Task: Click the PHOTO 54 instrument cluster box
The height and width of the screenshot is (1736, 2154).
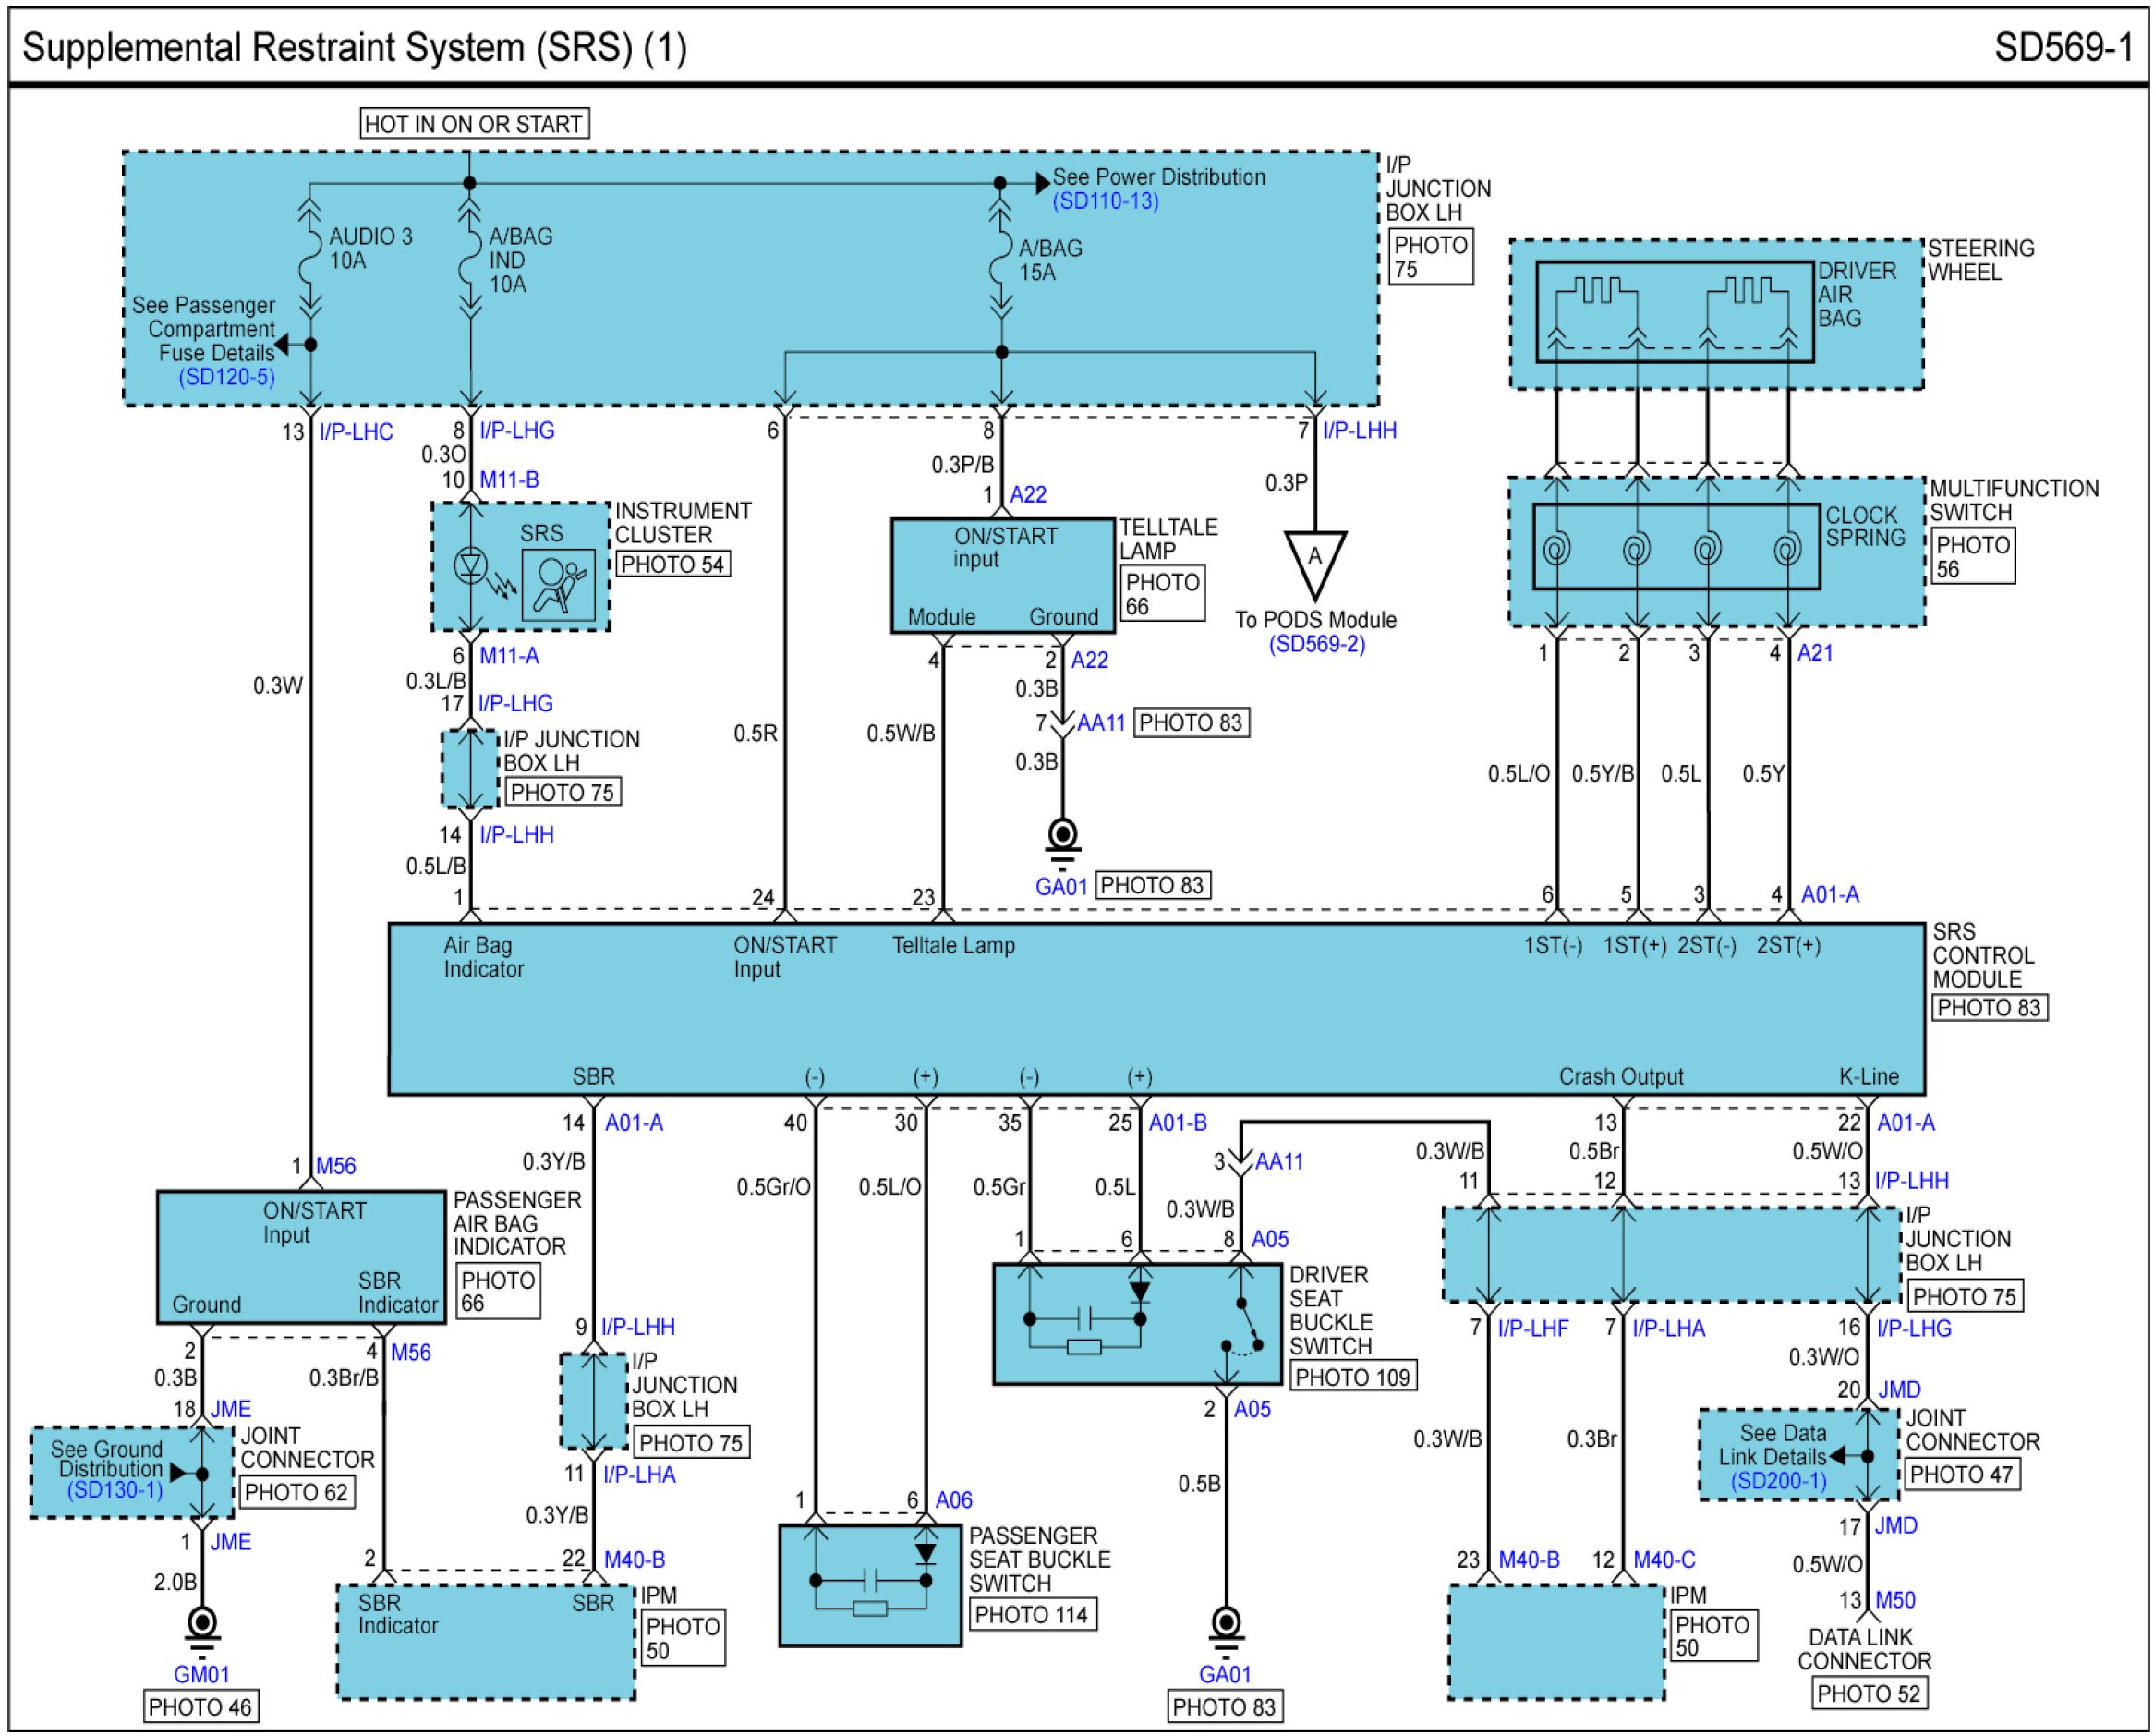Action: (x=672, y=564)
